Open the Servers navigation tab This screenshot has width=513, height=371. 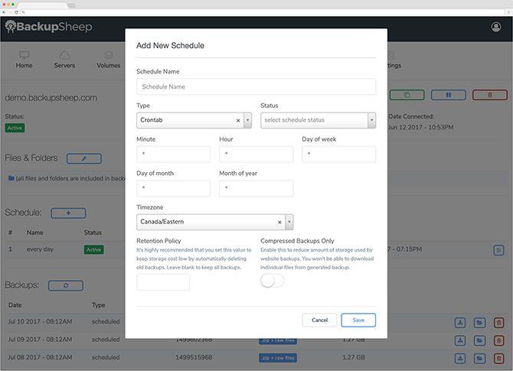[64, 60]
